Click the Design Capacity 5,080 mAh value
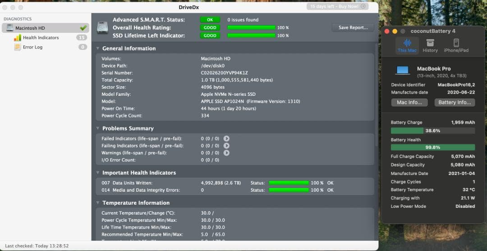487x251 pixels. pos(463,165)
